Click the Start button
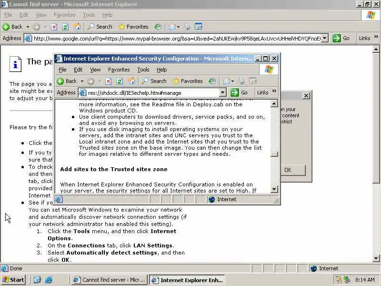Screen dimensions: 381x286 click(13, 280)
